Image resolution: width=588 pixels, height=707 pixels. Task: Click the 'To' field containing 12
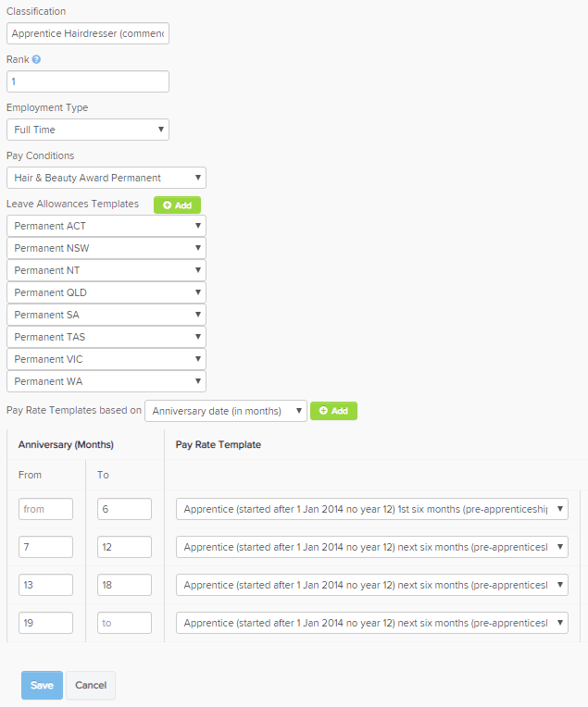coord(125,547)
